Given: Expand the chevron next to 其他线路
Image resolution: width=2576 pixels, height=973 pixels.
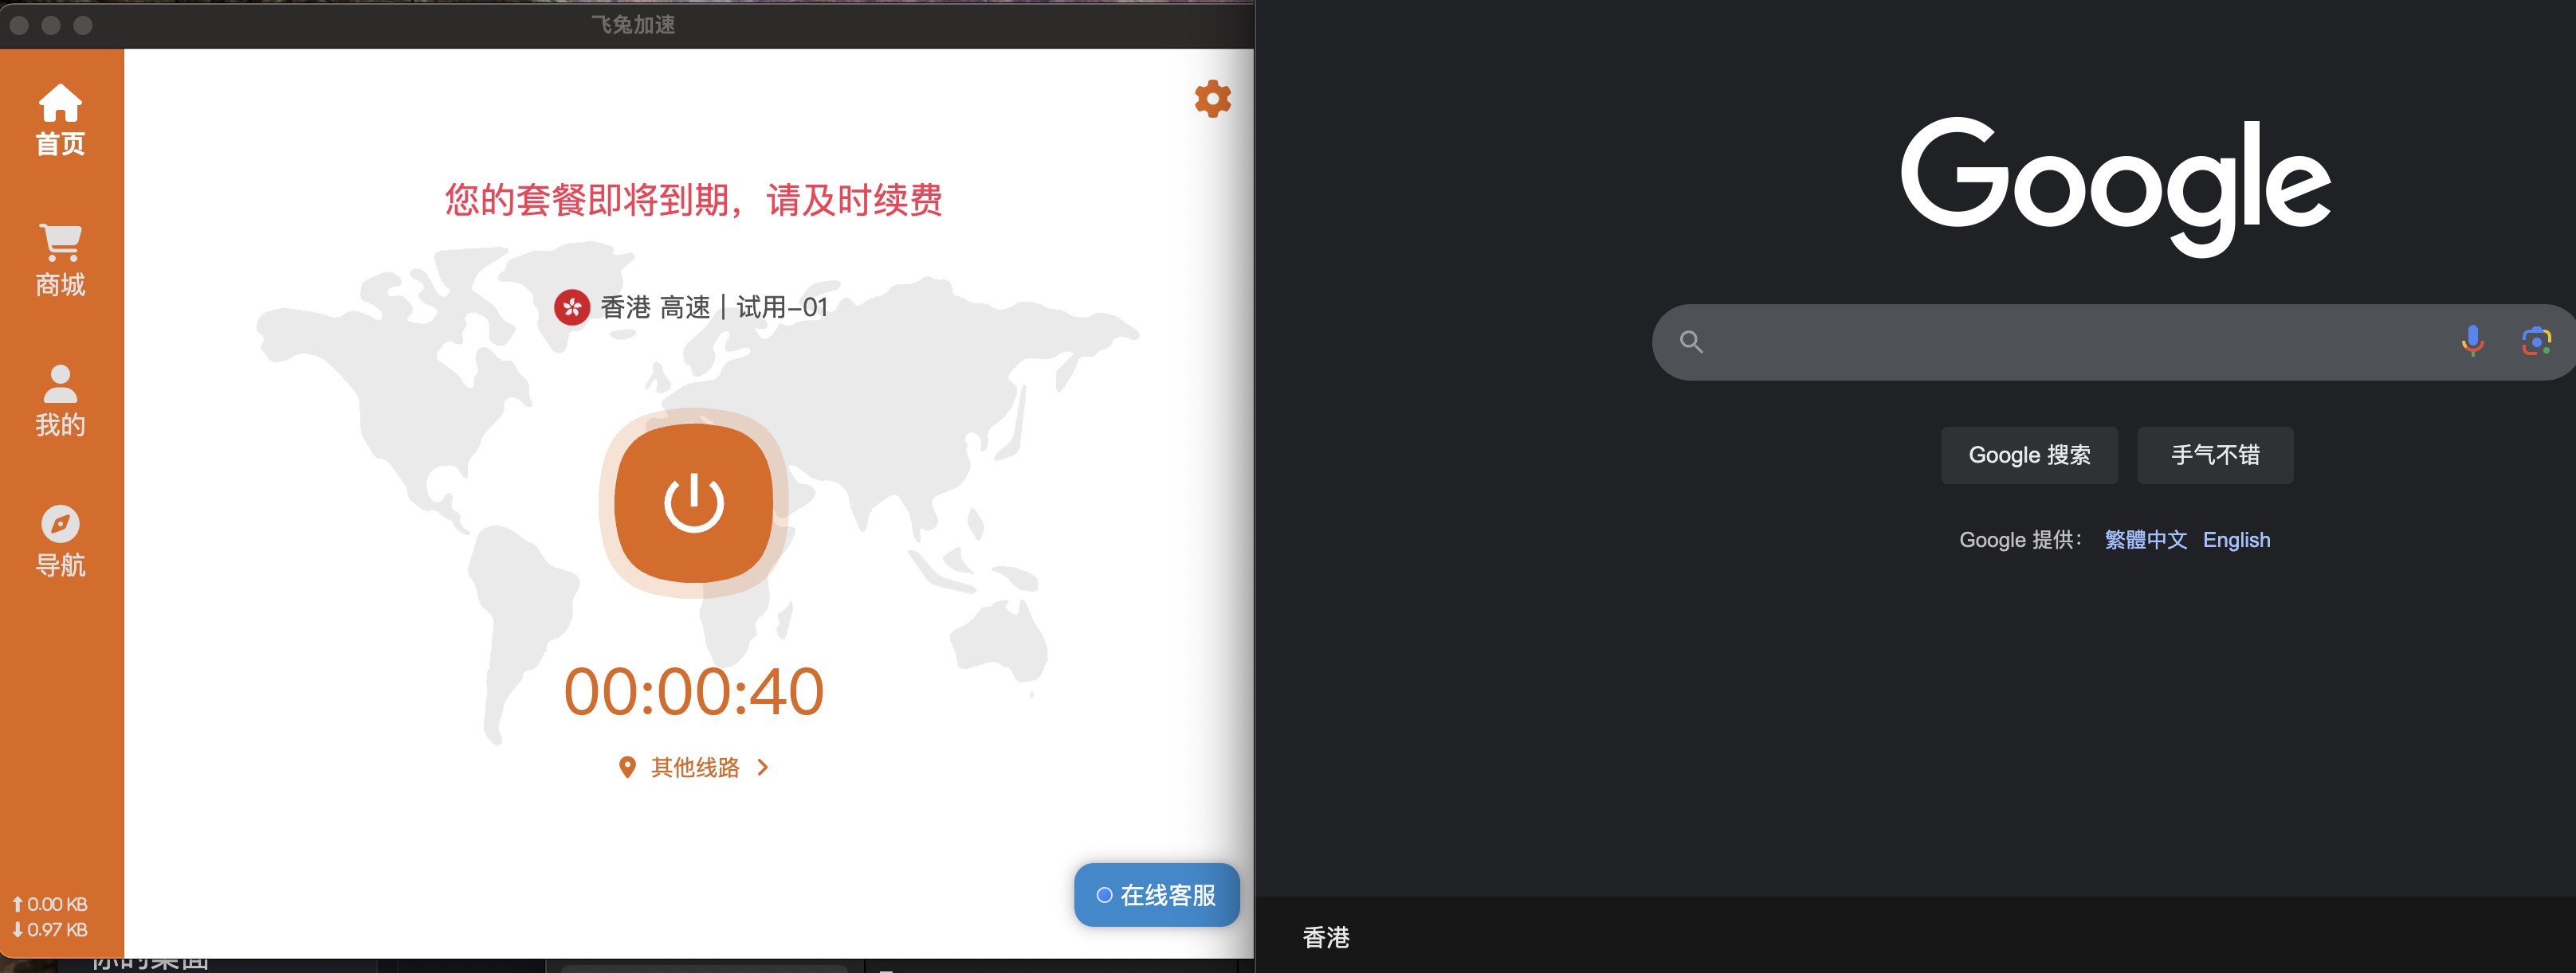Looking at the screenshot, I should [763, 768].
